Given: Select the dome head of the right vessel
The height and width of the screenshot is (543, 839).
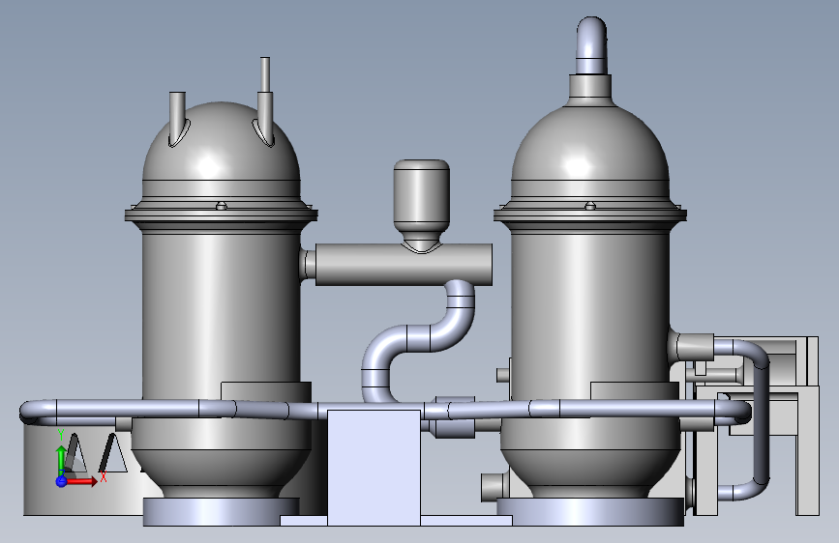Looking at the screenshot, I should tap(590, 144).
